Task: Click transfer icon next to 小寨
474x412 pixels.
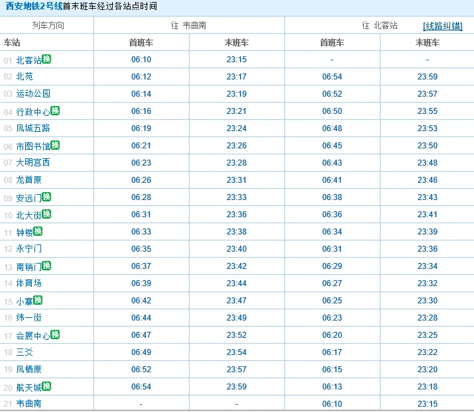Action: coord(38,300)
